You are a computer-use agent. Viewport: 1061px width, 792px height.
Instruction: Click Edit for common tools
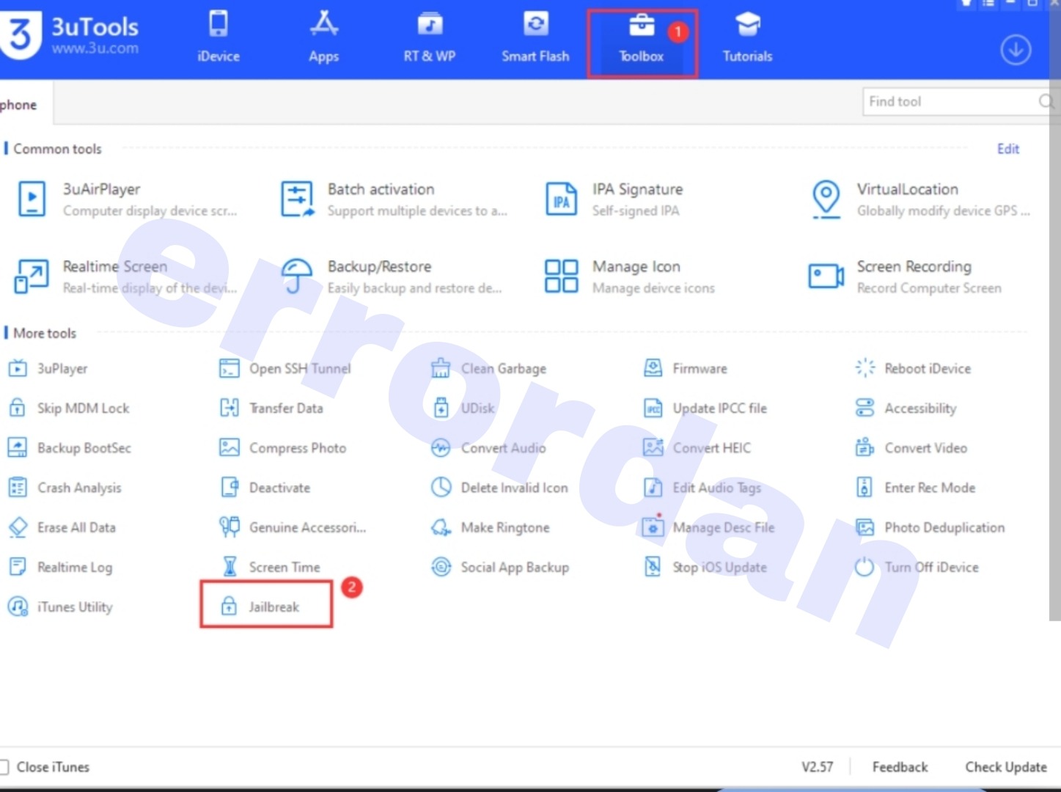click(x=1008, y=149)
